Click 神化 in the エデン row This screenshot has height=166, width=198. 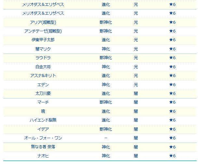click(106, 84)
